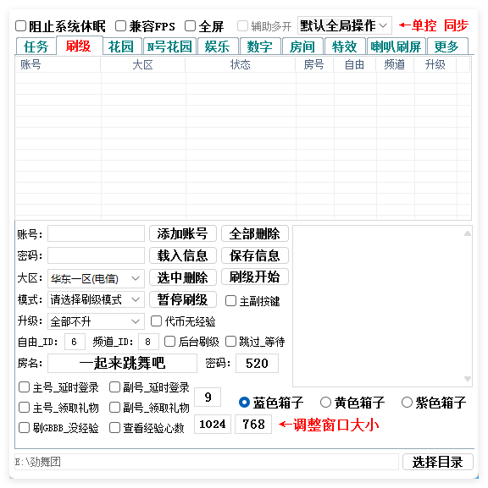The image size is (488, 488).
Task: Enable the 阻止系统休眠 checkbox
Action: [20, 26]
